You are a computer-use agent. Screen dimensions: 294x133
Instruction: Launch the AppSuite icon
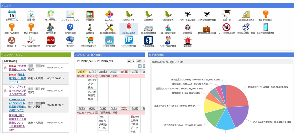109,14
